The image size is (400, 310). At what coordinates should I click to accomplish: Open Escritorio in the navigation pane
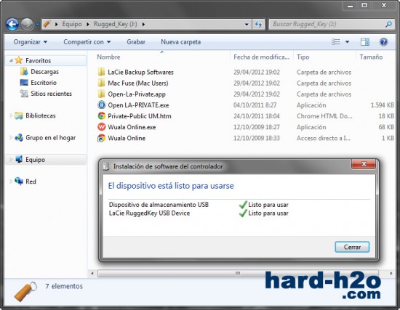click(44, 83)
